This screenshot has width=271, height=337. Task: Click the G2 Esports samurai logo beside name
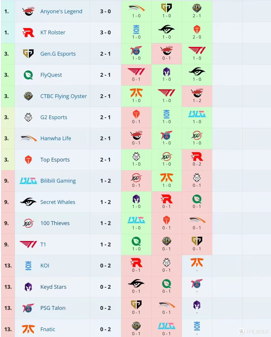coord(28,117)
